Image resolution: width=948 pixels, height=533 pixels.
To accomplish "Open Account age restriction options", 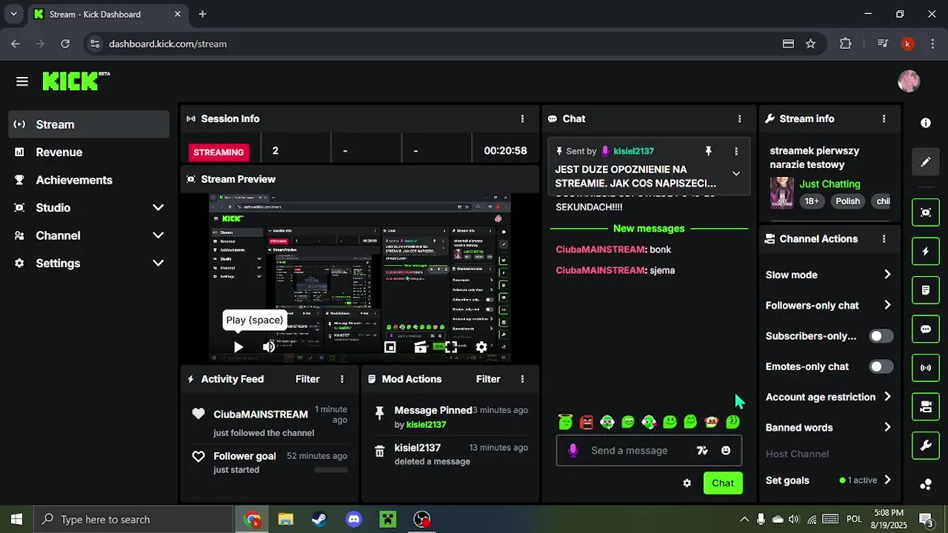I will [x=828, y=397].
